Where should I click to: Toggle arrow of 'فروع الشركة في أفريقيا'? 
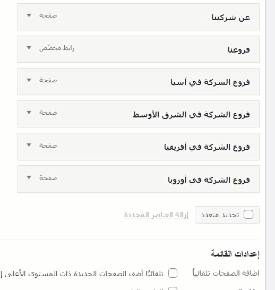[x=29, y=145]
